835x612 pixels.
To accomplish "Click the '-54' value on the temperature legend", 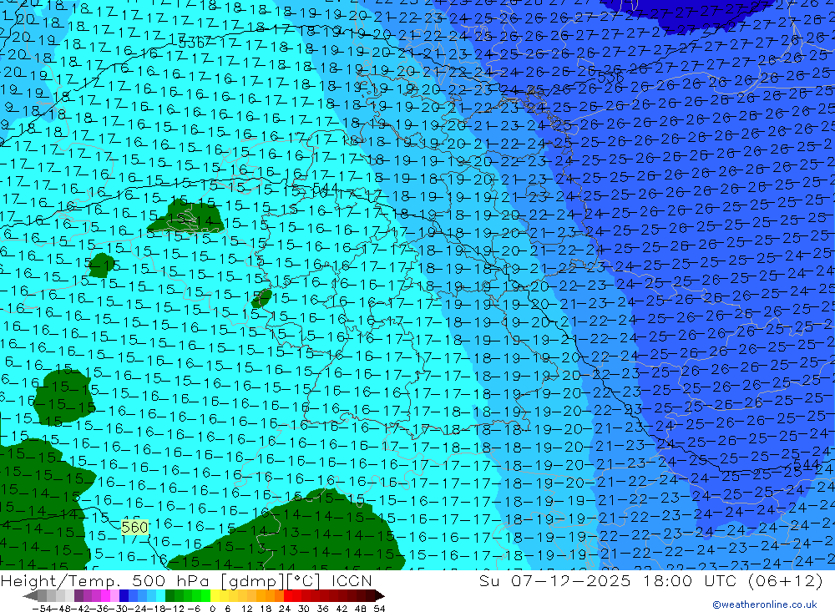I will point(42,609).
